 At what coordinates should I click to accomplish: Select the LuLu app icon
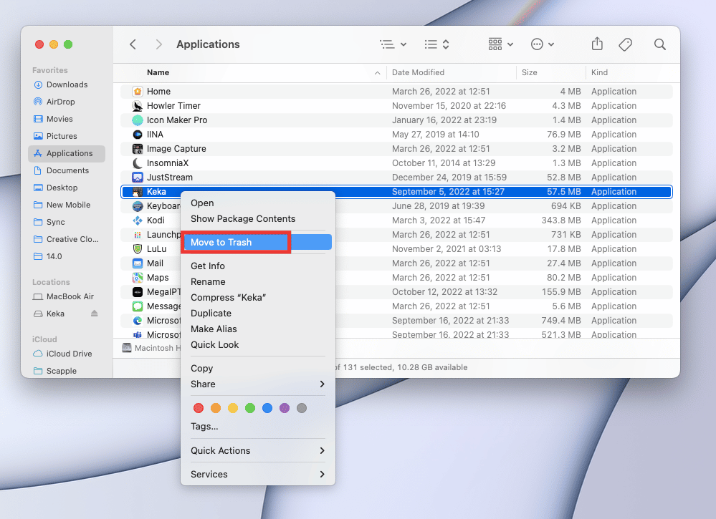pyautogui.click(x=138, y=249)
